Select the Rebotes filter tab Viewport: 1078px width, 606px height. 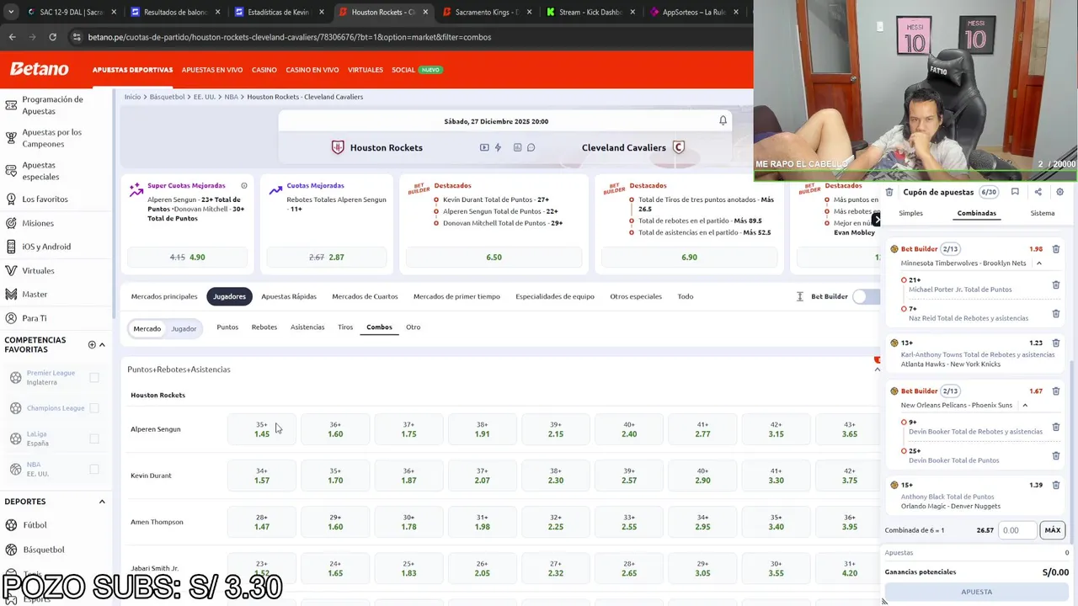[x=264, y=327]
